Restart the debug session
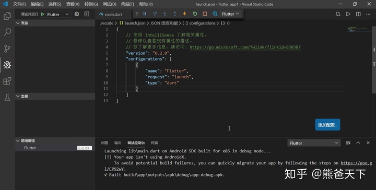The image size is (376, 190). [x=195, y=14]
